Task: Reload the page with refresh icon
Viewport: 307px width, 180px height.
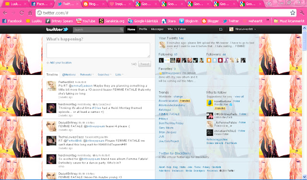Action: [22, 13]
